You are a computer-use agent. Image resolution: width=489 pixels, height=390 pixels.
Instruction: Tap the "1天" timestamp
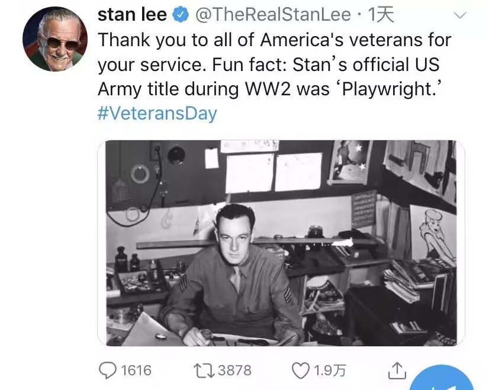tap(381, 15)
